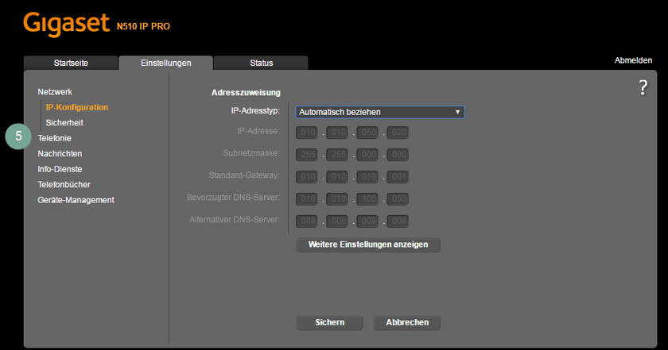Open Info-Dienste settings
Image resolution: width=668 pixels, height=350 pixels.
point(60,169)
